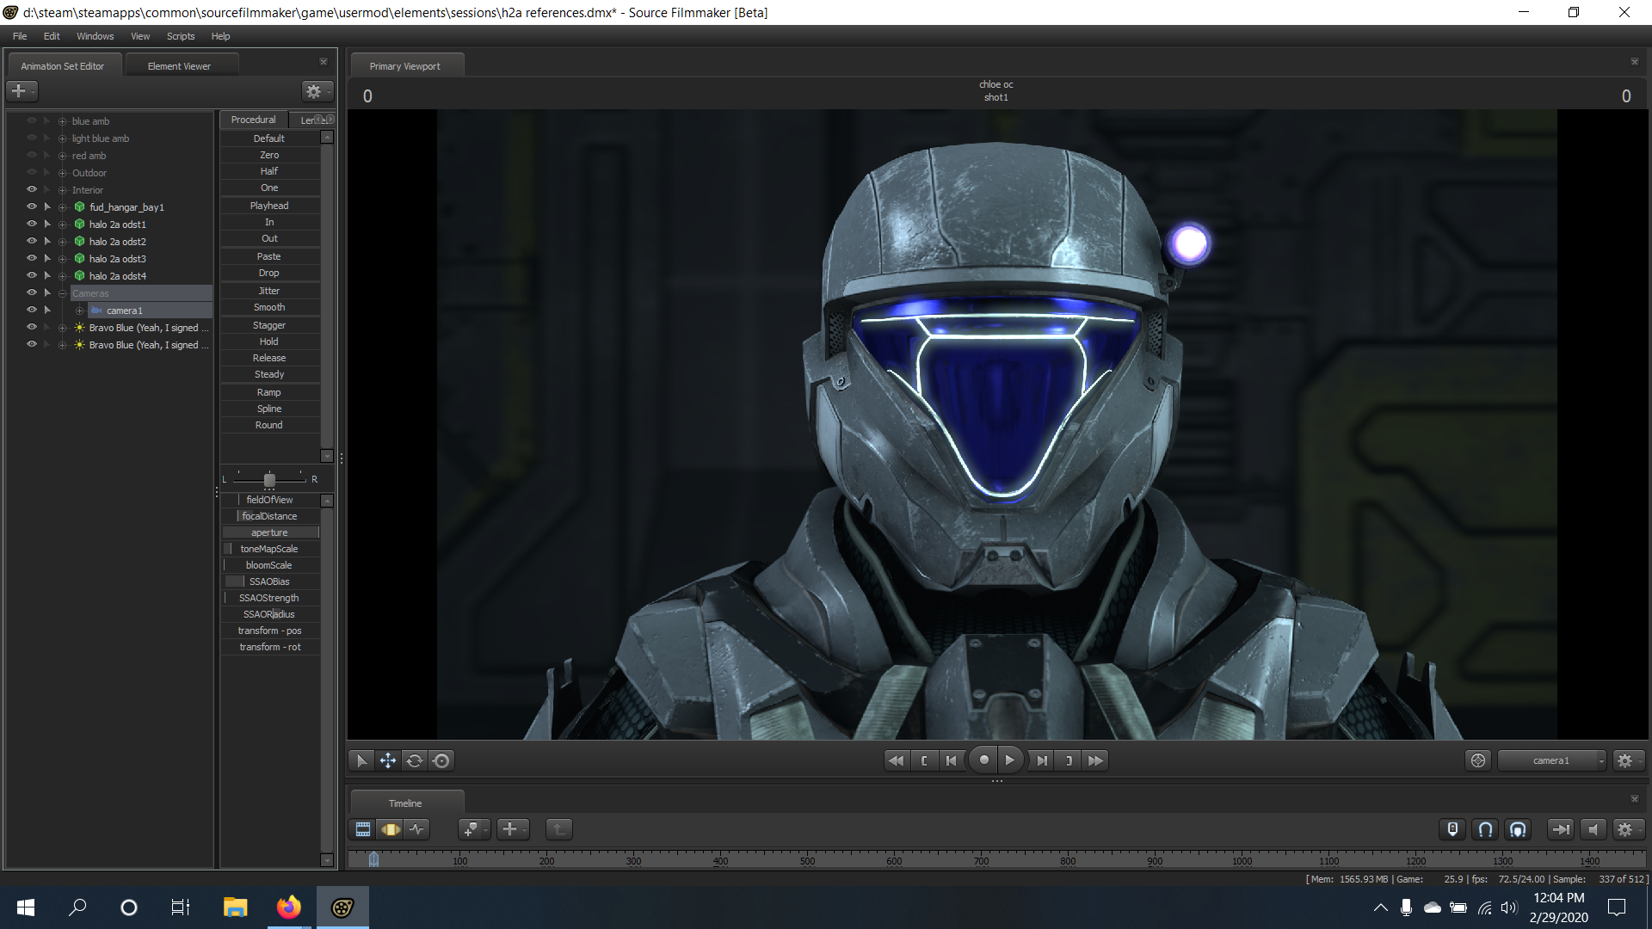The width and height of the screenshot is (1652, 929).
Task: Apply the Default preset
Action: pos(269,138)
